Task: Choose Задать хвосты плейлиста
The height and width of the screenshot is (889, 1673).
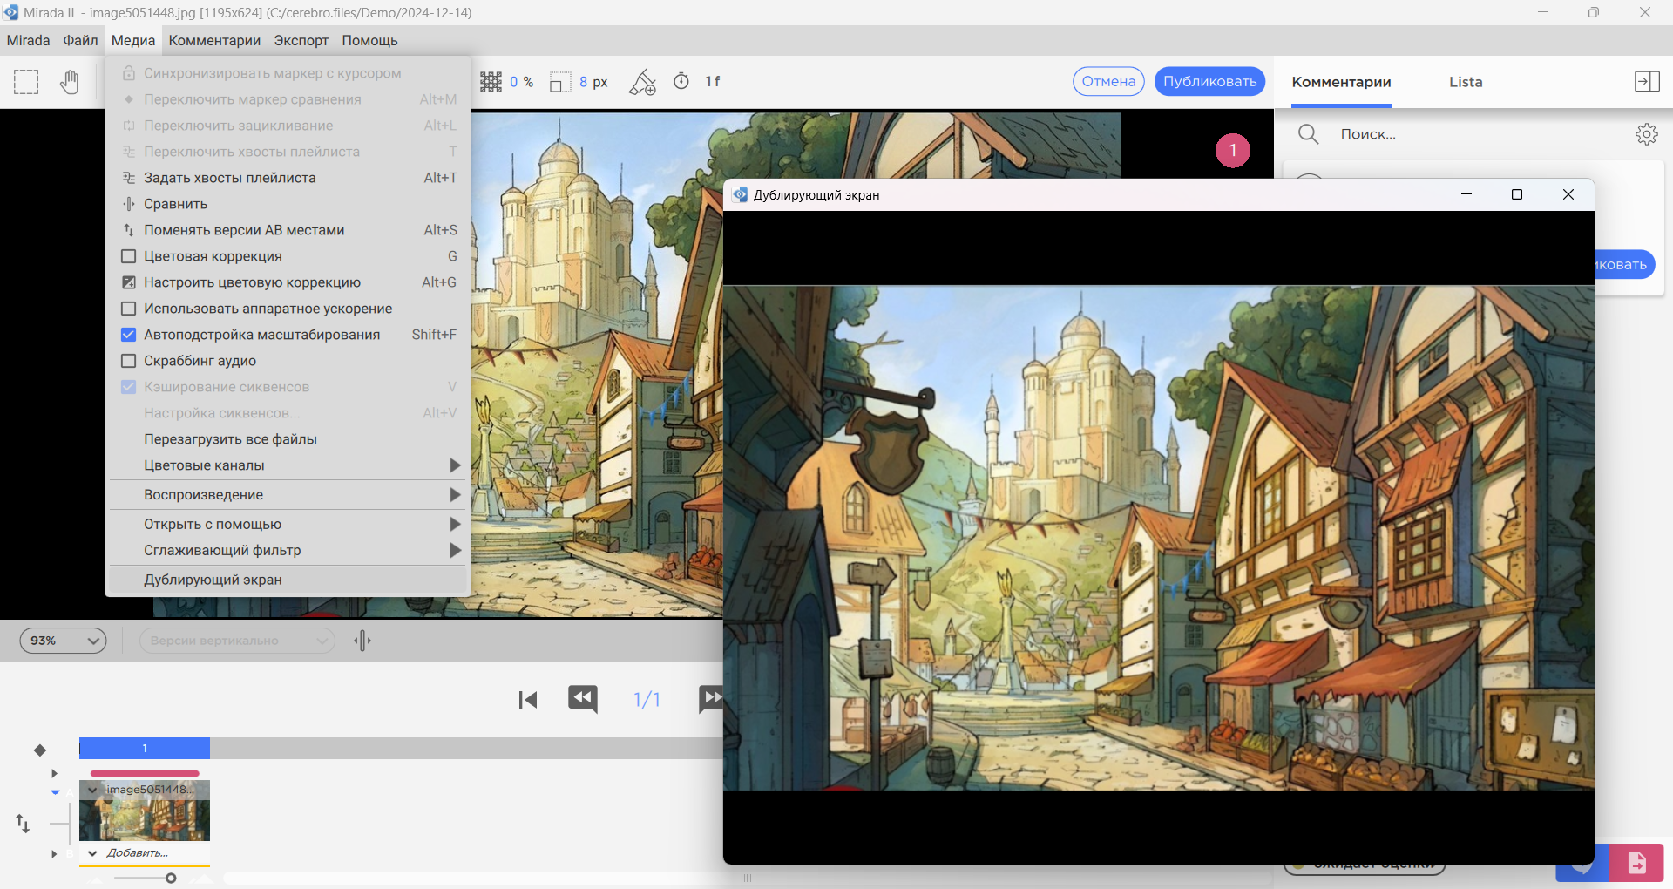Action: tap(288, 178)
